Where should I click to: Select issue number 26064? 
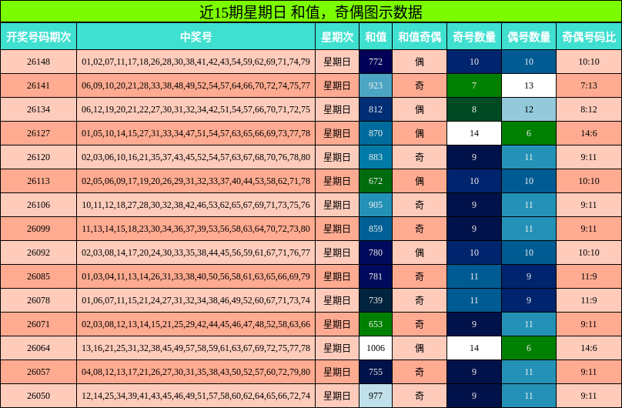click(38, 348)
